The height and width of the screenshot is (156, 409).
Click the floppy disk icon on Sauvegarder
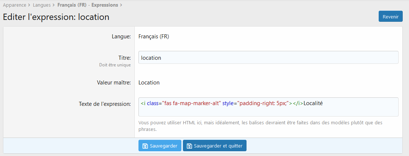pyautogui.click(x=145, y=146)
